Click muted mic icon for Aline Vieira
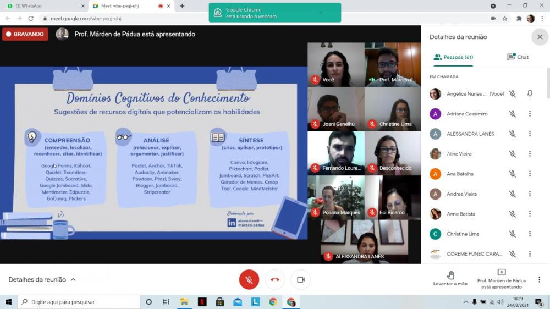The height and width of the screenshot is (309, 550). (x=513, y=153)
